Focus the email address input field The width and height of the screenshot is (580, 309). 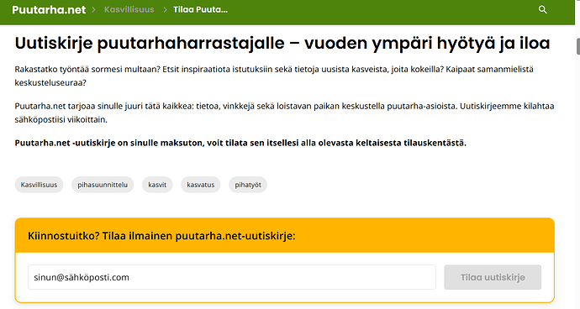pyautogui.click(x=231, y=277)
